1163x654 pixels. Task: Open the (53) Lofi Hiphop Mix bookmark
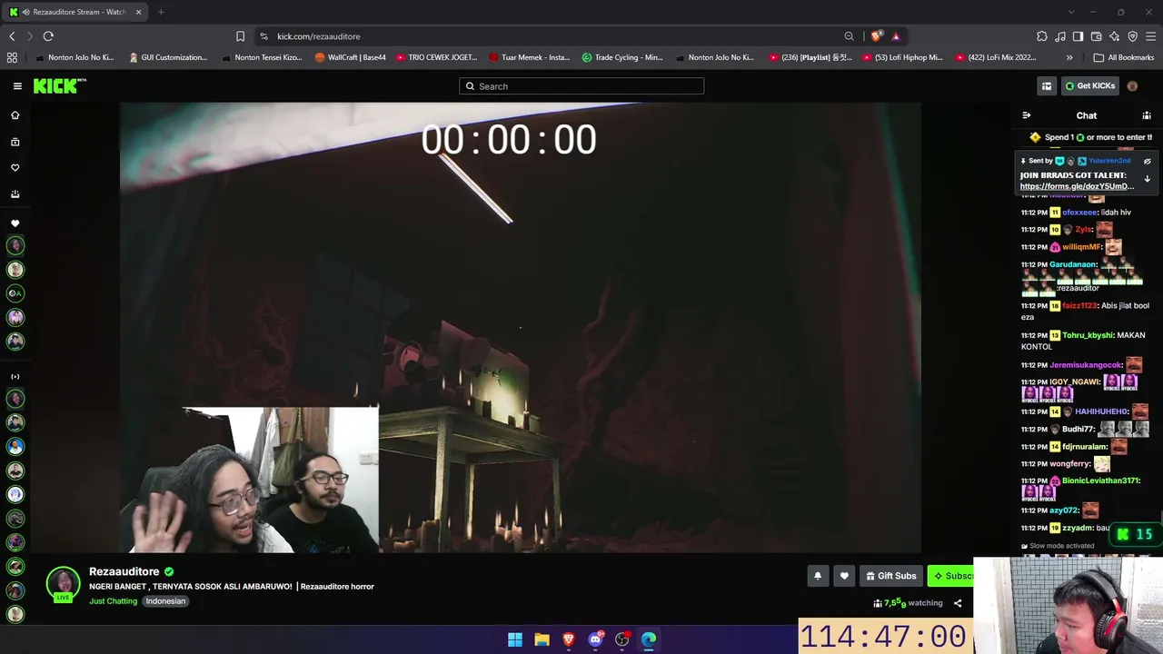[x=902, y=57]
